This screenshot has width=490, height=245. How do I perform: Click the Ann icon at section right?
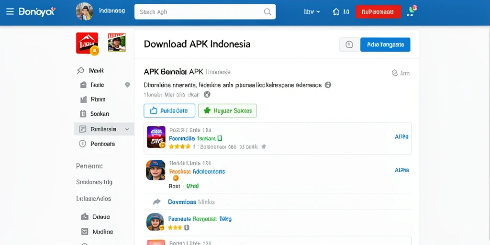pos(401,73)
